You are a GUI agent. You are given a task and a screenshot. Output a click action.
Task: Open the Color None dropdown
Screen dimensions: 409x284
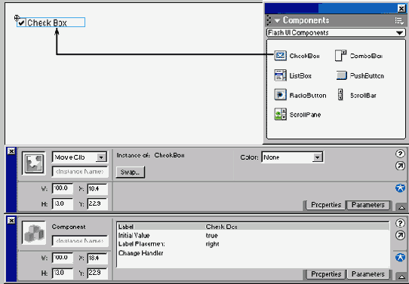(x=292, y=157)
